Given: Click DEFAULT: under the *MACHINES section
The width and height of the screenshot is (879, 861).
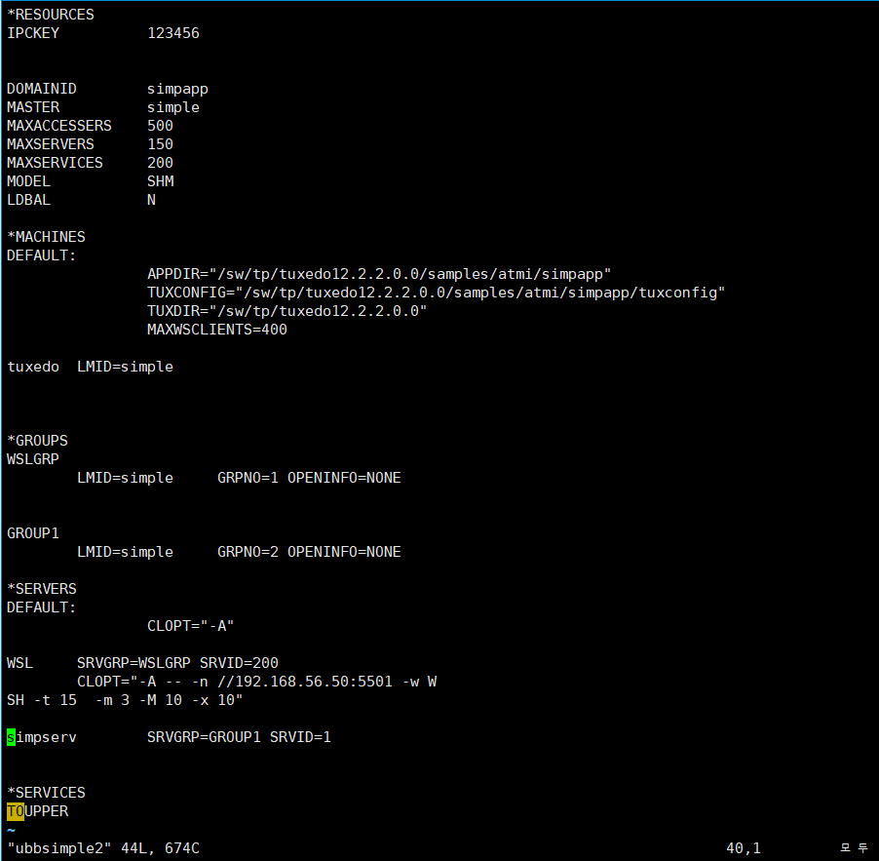Looking at the screenshot, I should click(x=42, y=255).
